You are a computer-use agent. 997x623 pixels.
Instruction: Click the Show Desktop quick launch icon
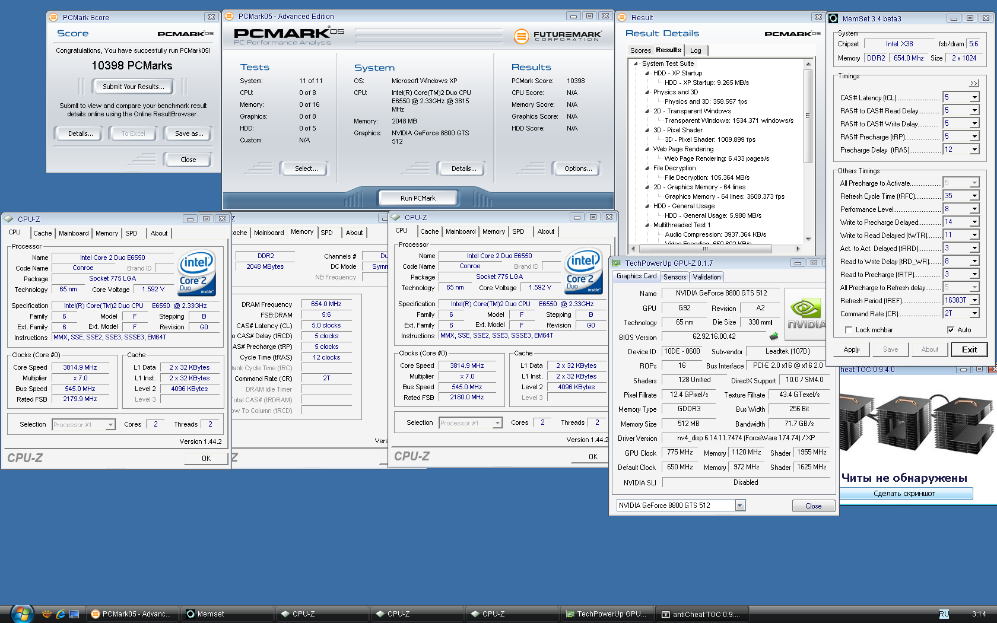[x=74, y=614]
